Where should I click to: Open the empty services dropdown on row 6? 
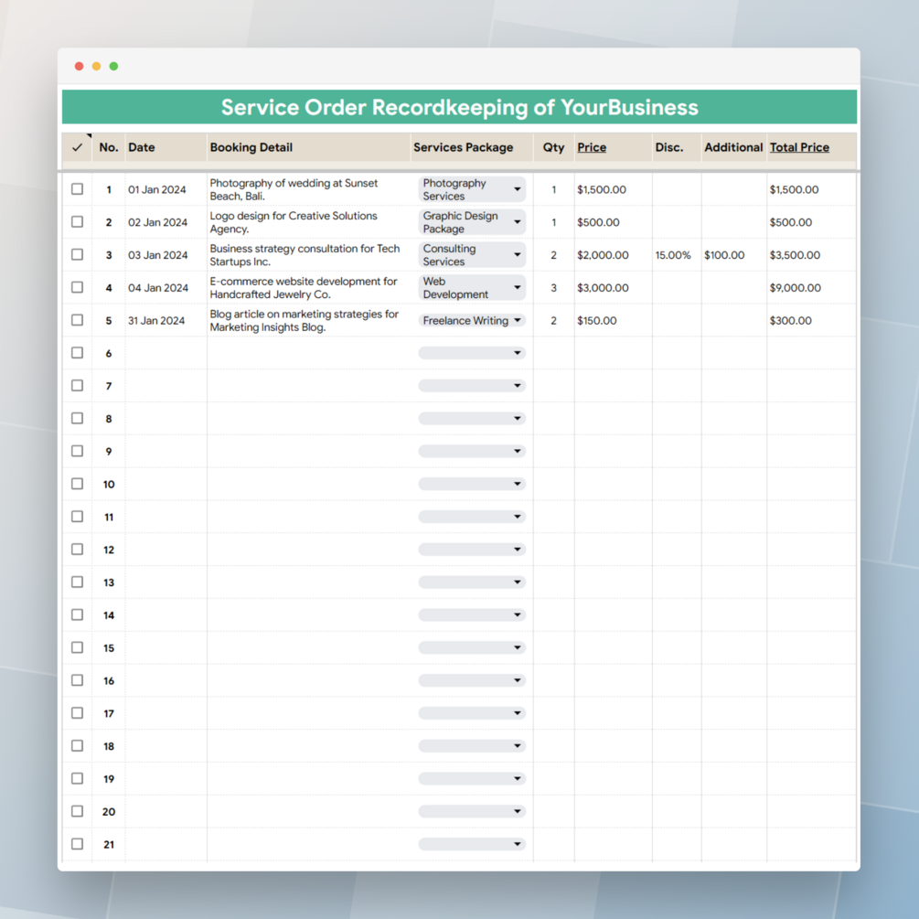coord(472,353)
